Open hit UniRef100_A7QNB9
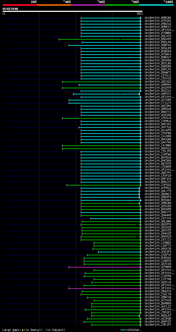This screenshot has height=332, width=176. pyautogui.click(x=158, y=33)
